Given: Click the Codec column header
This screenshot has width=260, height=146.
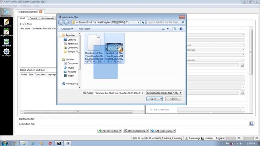Looking at the screenshot, I should click(24, 75).
